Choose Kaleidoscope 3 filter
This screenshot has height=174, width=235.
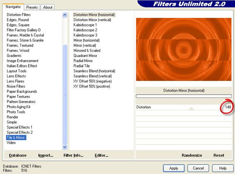click(x=85, y=35)
